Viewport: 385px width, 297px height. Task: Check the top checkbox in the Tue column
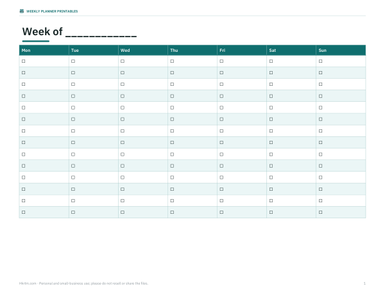73,61
